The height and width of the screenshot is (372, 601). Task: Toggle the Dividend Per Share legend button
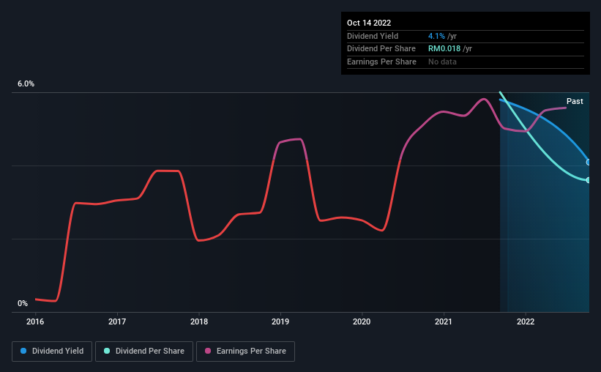[x=144, y=351]
